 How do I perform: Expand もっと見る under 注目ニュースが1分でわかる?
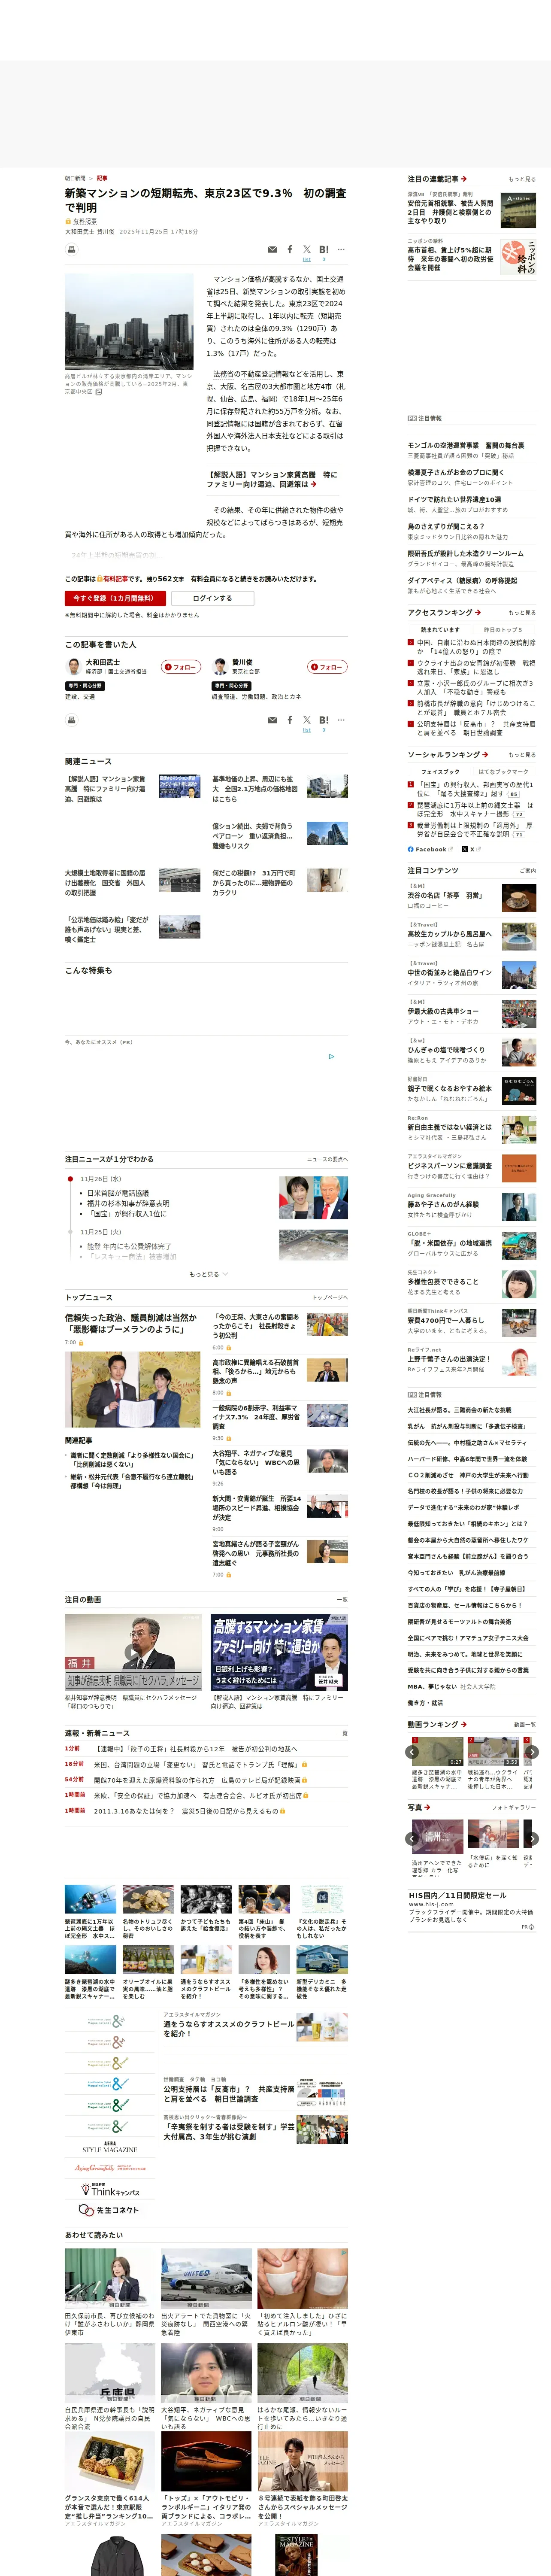pos(208,1274)
